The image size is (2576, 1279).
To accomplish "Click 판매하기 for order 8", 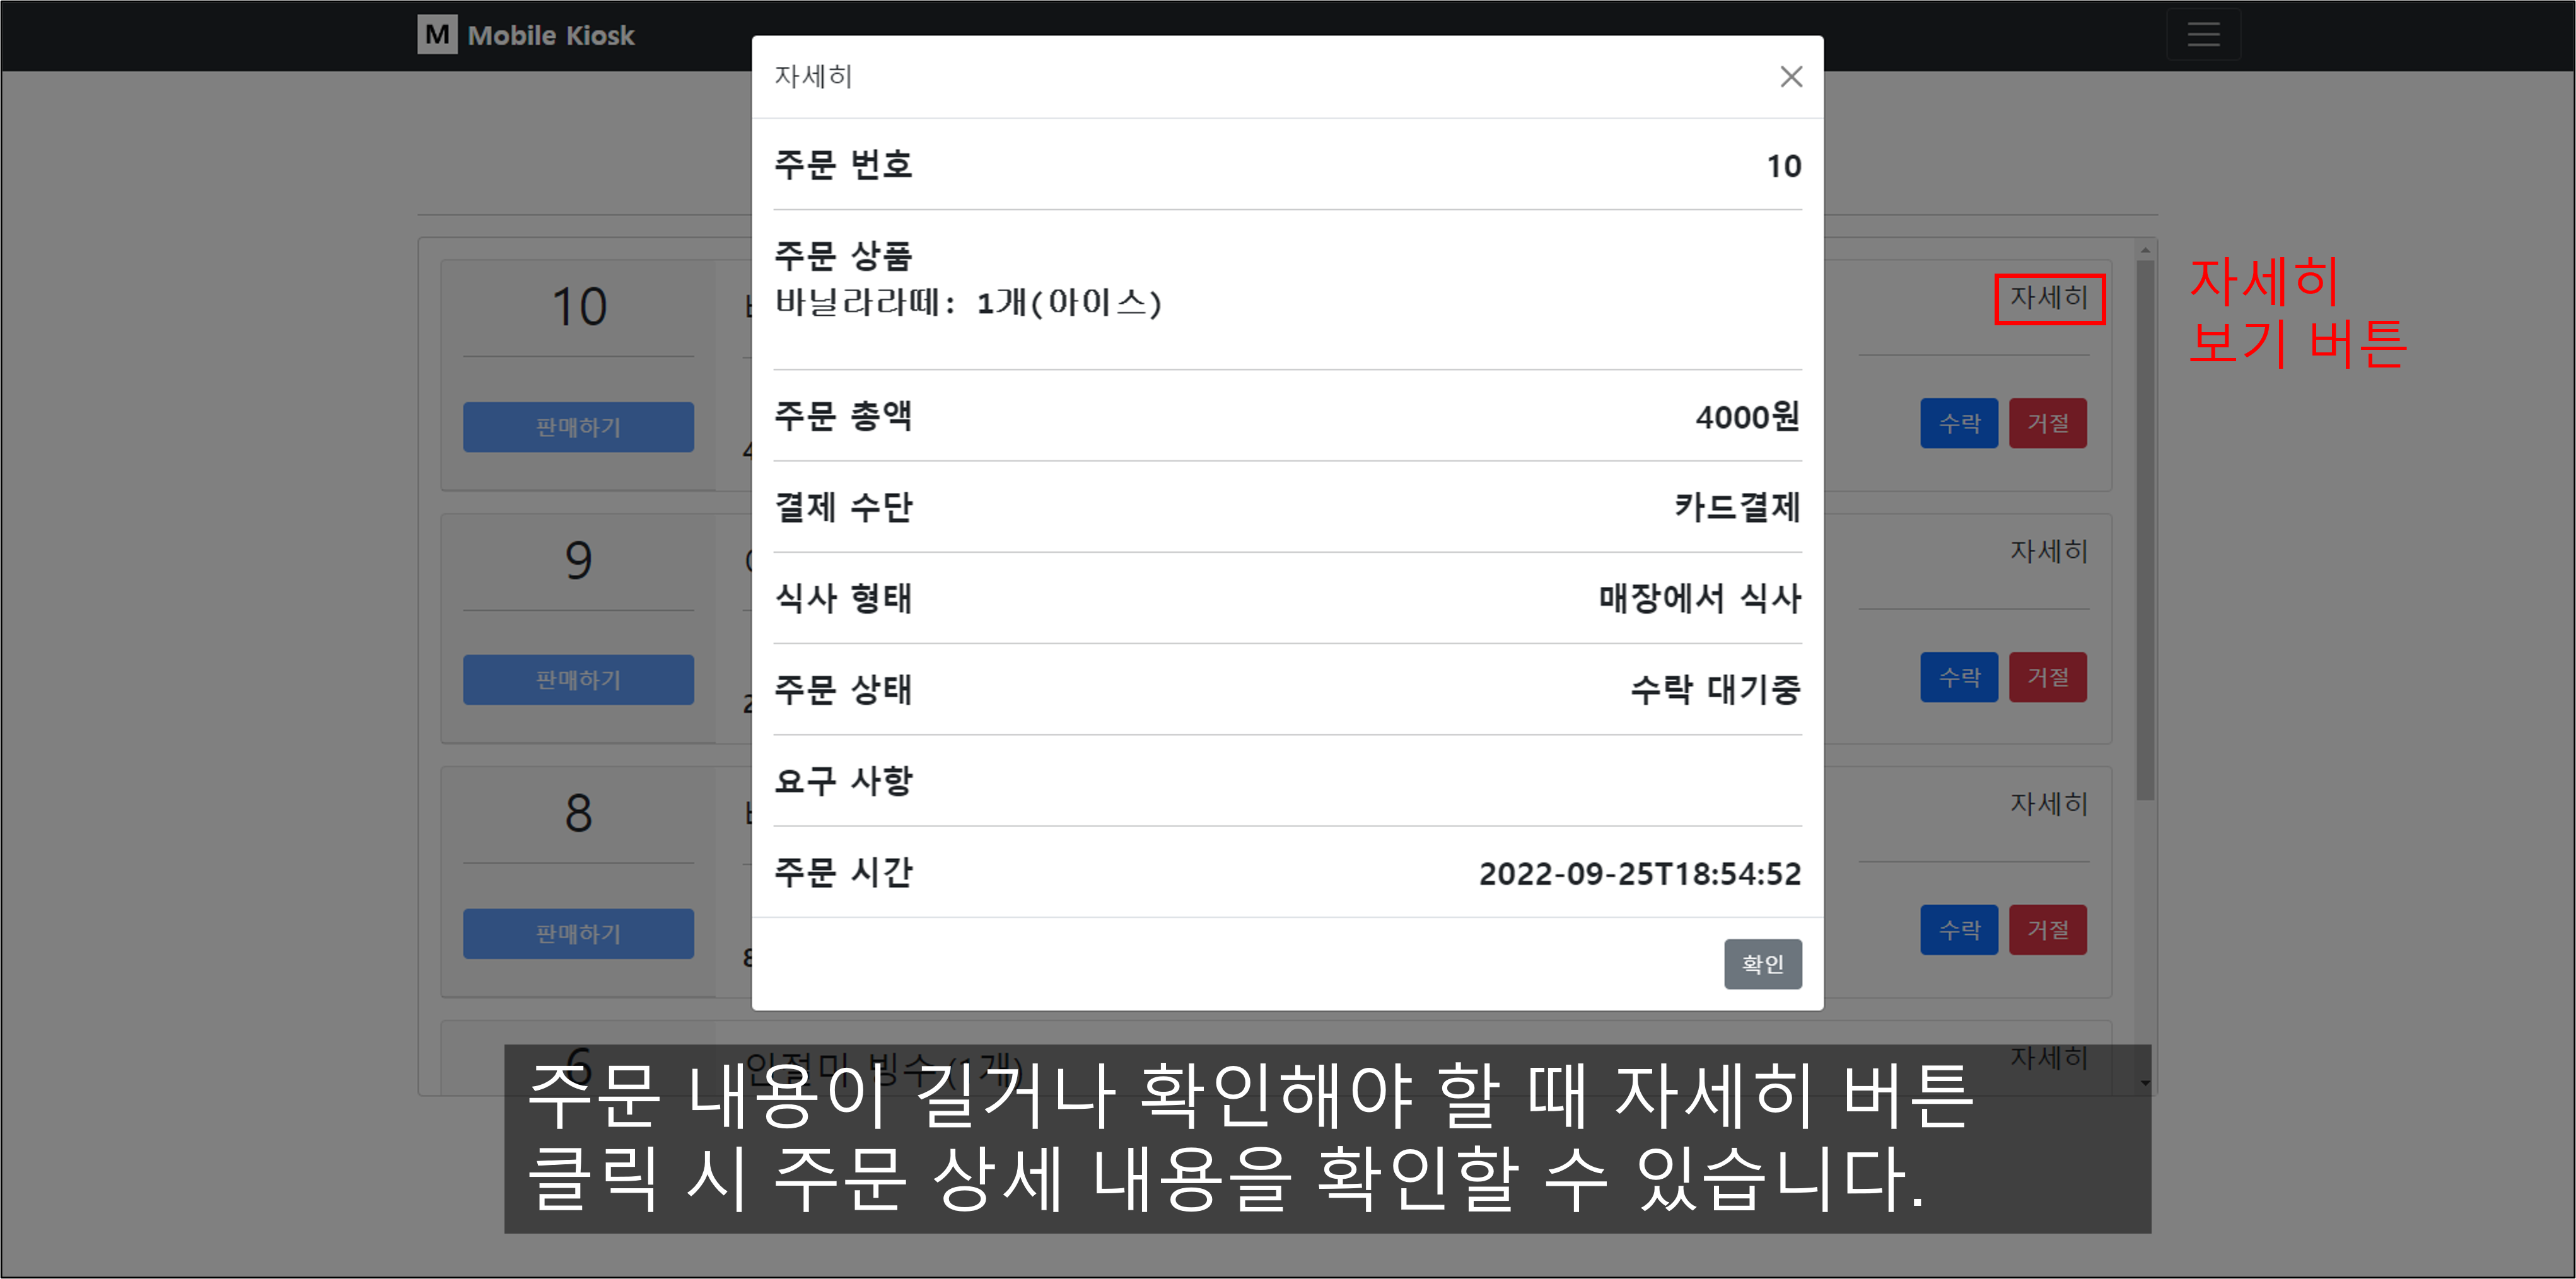I will pos(578,934).
